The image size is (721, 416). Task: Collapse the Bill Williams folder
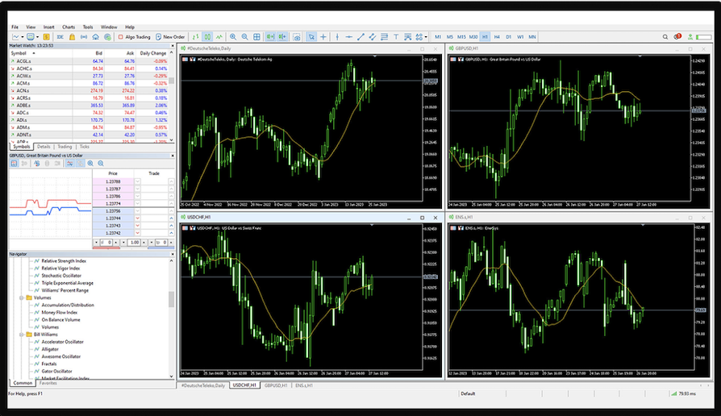pos(21,335)
